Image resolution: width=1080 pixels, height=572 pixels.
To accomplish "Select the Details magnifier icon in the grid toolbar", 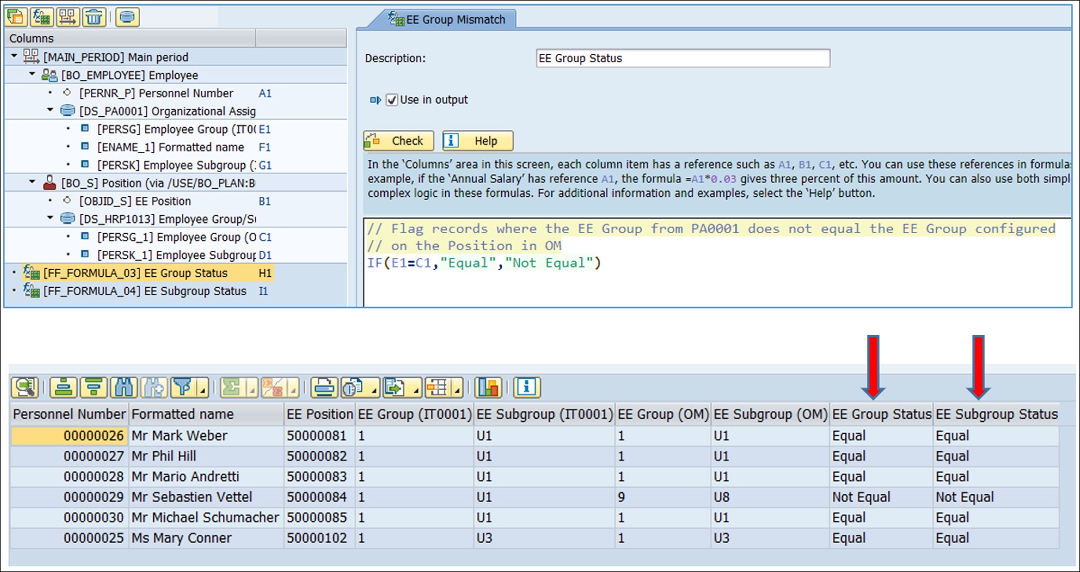I will [x=23, y=387].
